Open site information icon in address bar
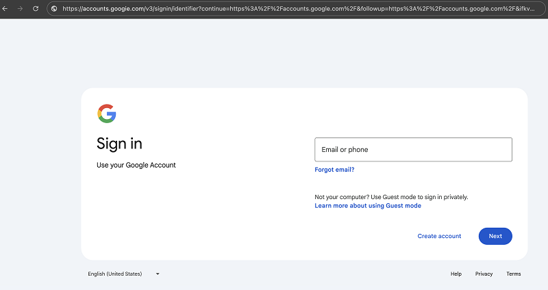This screenshot has height=290, width=548. [x=54, y=9]
